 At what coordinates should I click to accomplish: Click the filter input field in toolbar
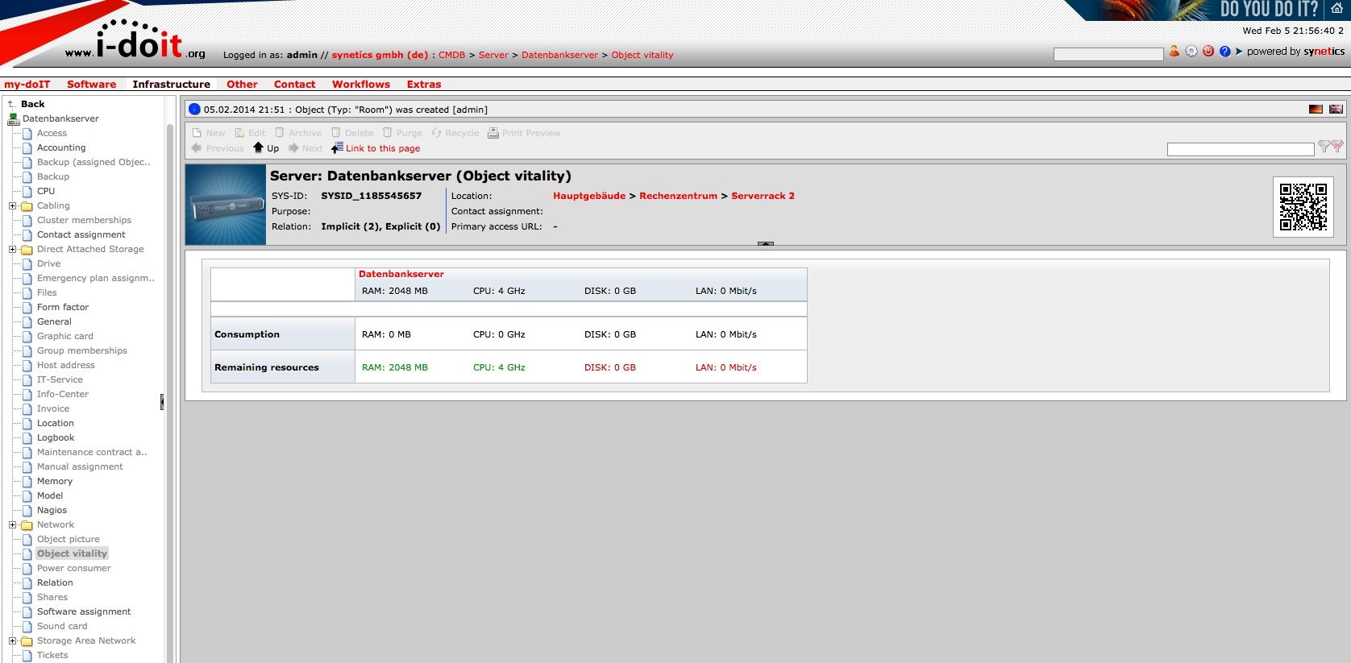click(1241, 149)
